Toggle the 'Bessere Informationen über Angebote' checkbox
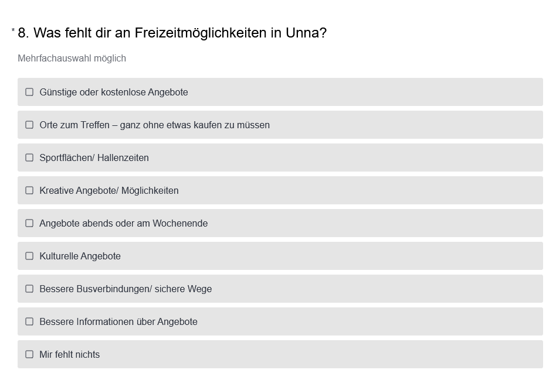Image resolution: width=556 pixels, height=380 pixels. tap(29, 321)
